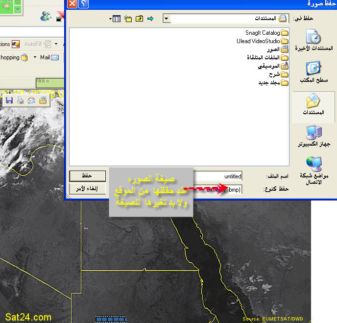Open My Network Places (مواضع شبكة الاتصال)
This screenshot has width=337, height=323.
[313, 171]
